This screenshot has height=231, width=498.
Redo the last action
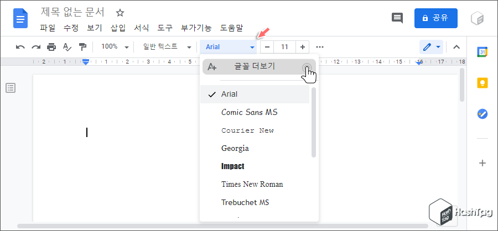coord(36,47)
